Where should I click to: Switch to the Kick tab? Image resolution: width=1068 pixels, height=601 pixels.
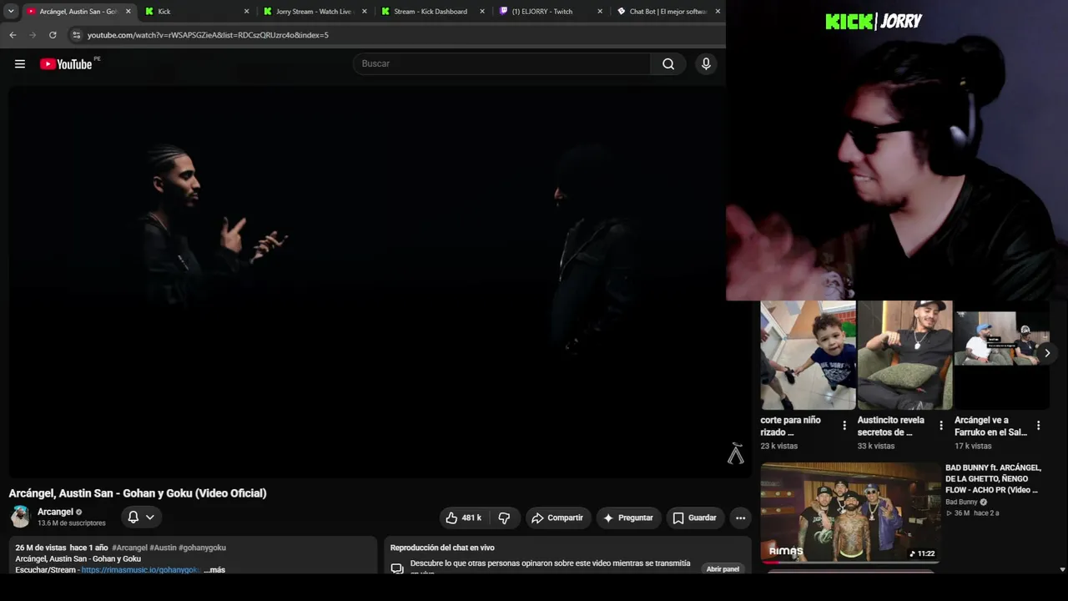click(194, 12)
